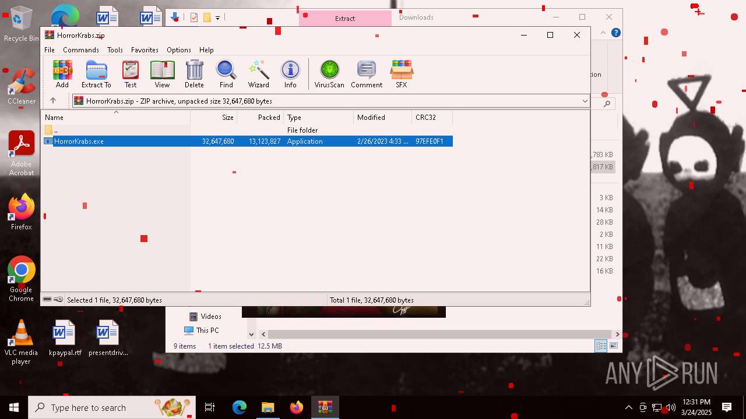Screen dimensions: 746x419
Task: Sort by the Packed column header
Action: [x=260, y=118]
